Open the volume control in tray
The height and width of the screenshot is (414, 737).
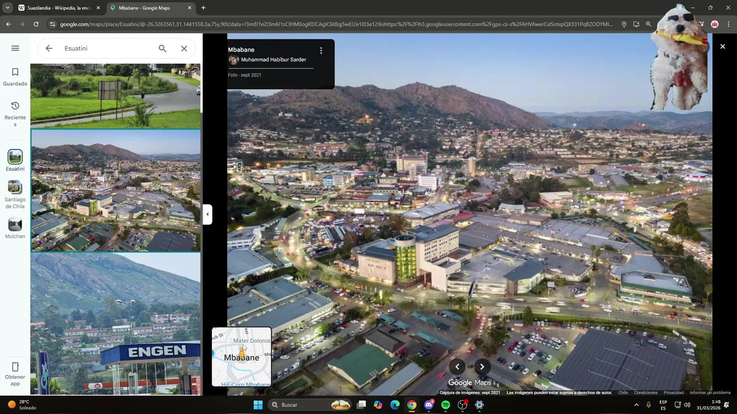click(687, 405)
